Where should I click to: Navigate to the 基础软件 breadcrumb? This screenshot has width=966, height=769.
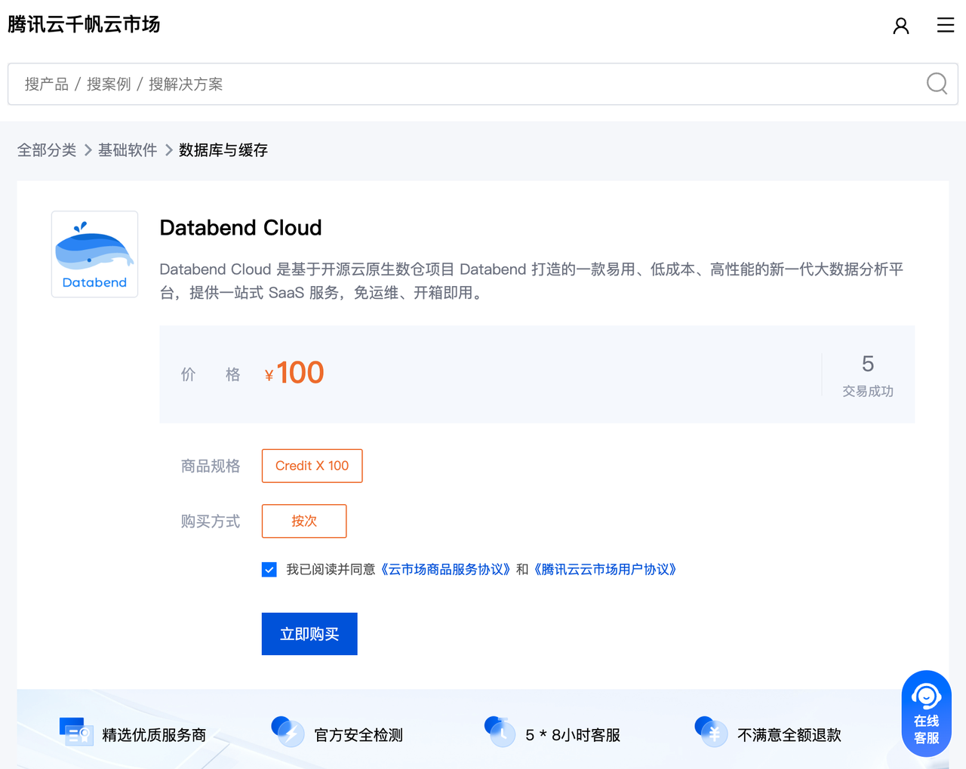[127, 150]
